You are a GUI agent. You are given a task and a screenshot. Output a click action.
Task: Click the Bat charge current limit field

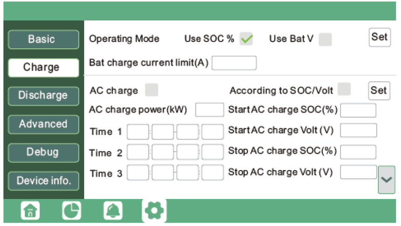click(x=234, y=63)
